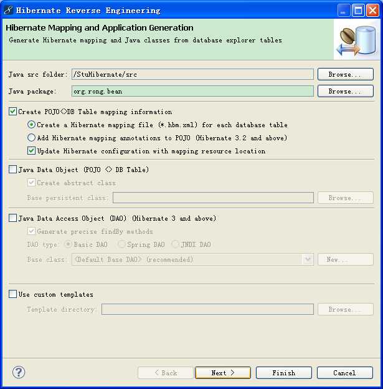Image resolution: width=383 pixels, height=389 pixels.
Task: Minimize the Hibernate Reverse Engineering window
Action: pyautogui.click(x=344, y=11)
